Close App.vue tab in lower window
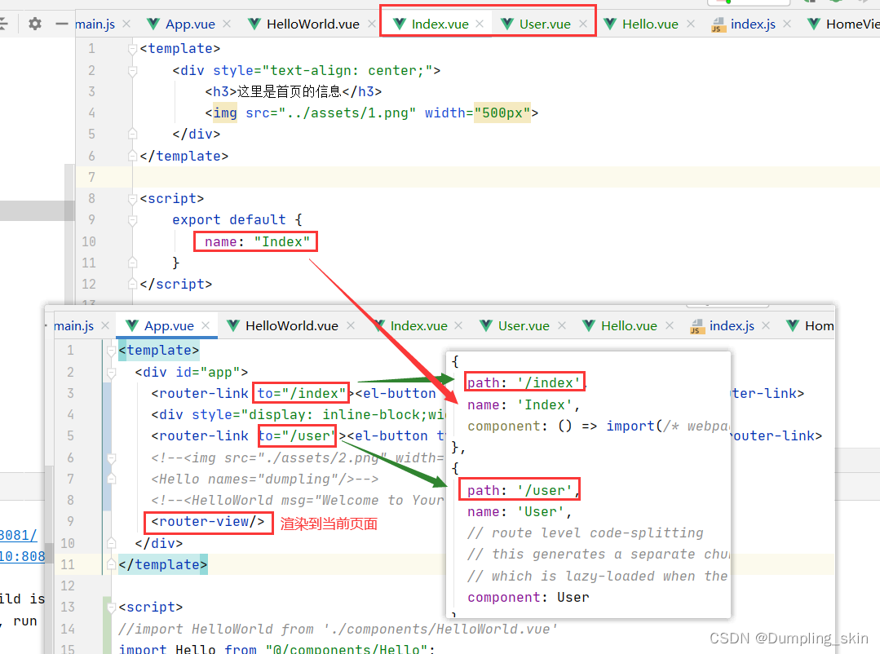The height and width of the screenshot is (654, 880). coord(206,325)
